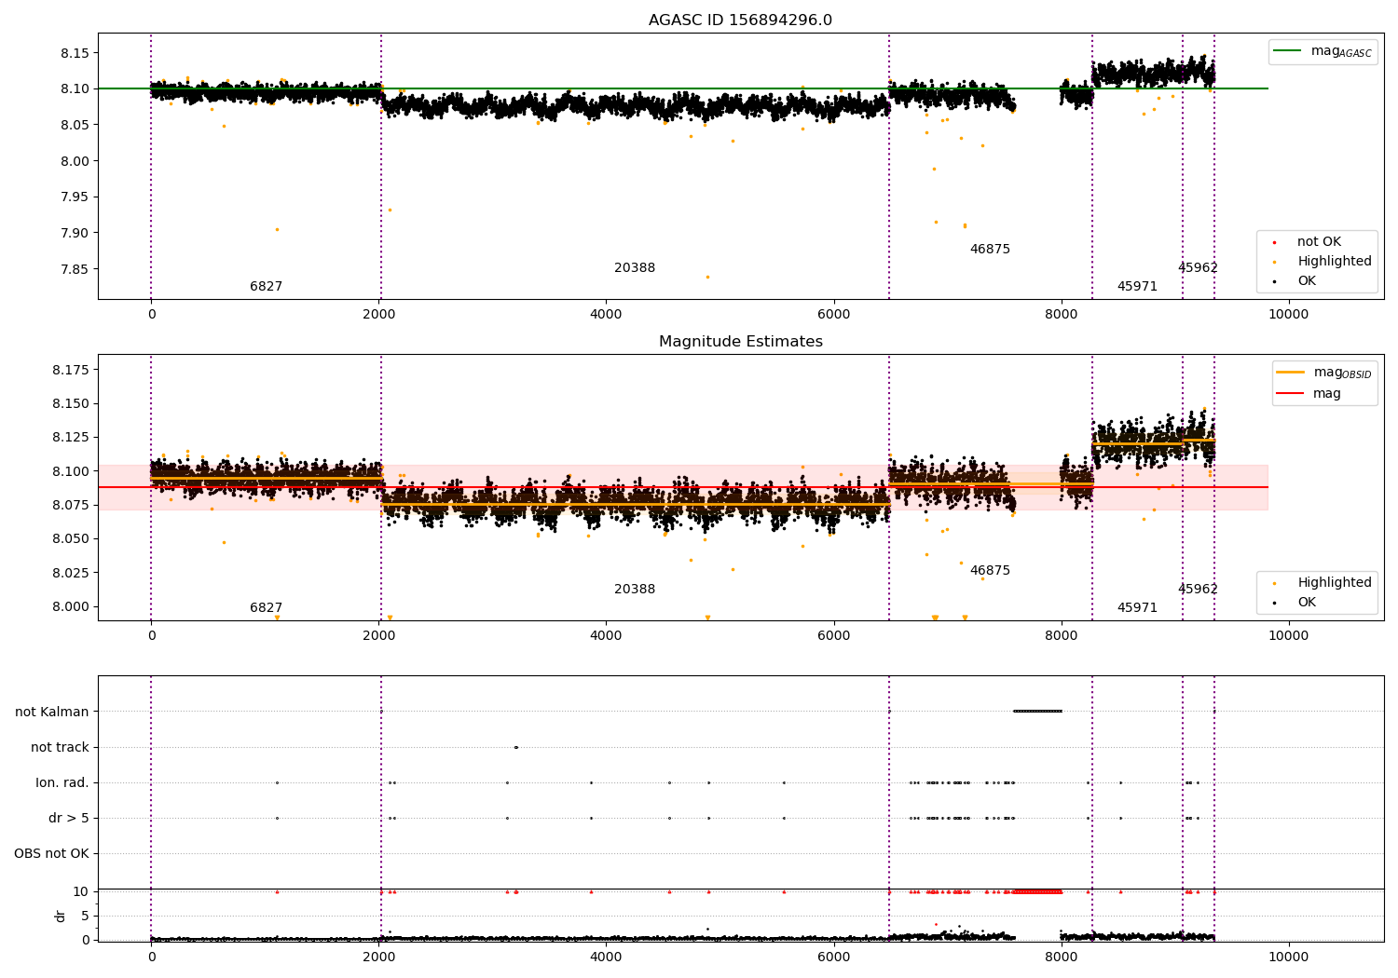Select OBSID label 20388 in Magnitude Estimates plot
The image size is (1398, 978).
click(635, 590)
